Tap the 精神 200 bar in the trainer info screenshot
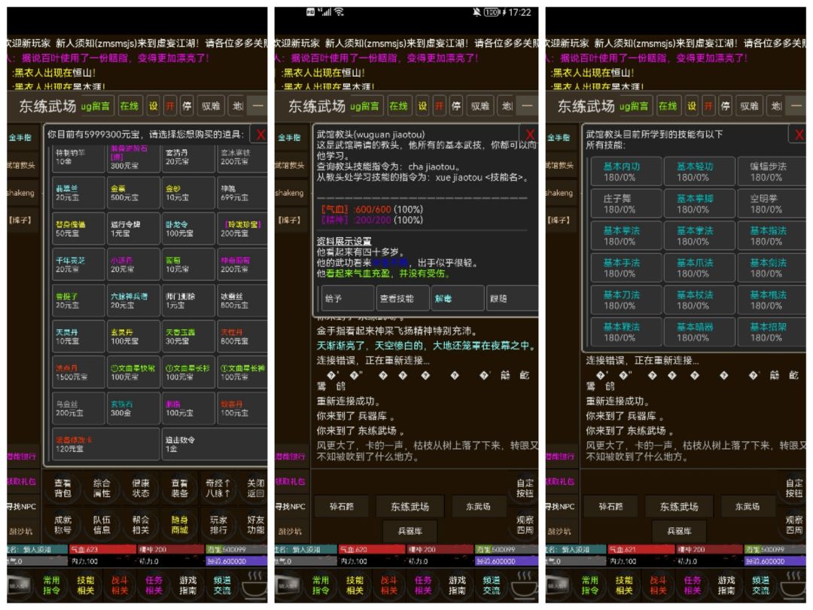 click(x=440, y=549)
